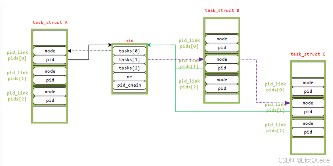Image resolution: width=333 pixels, height=166 pixels.
Task: Click pid_link pids[0] label beside task_struct C
Action: (275, 87)
